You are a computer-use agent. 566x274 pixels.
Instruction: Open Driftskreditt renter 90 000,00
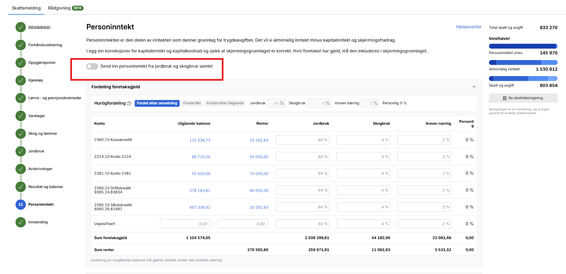(x=259, y=190)
